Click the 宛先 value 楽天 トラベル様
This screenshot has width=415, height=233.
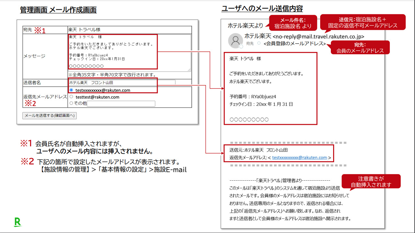click(84, 29)
